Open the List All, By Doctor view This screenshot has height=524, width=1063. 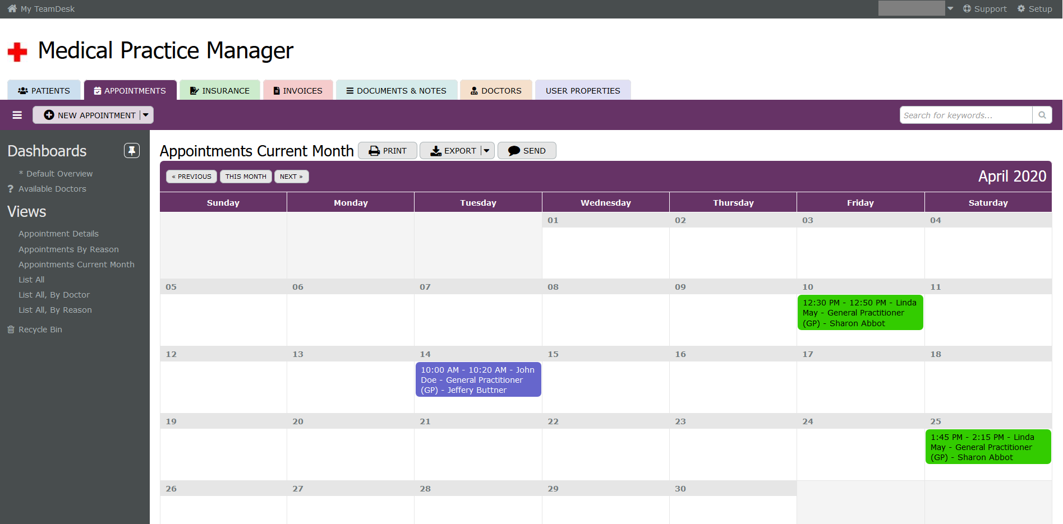tap(54, 295)
